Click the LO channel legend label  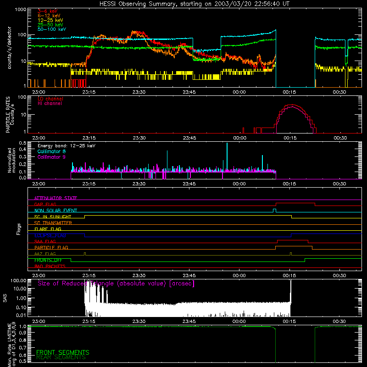pos(50,99)
